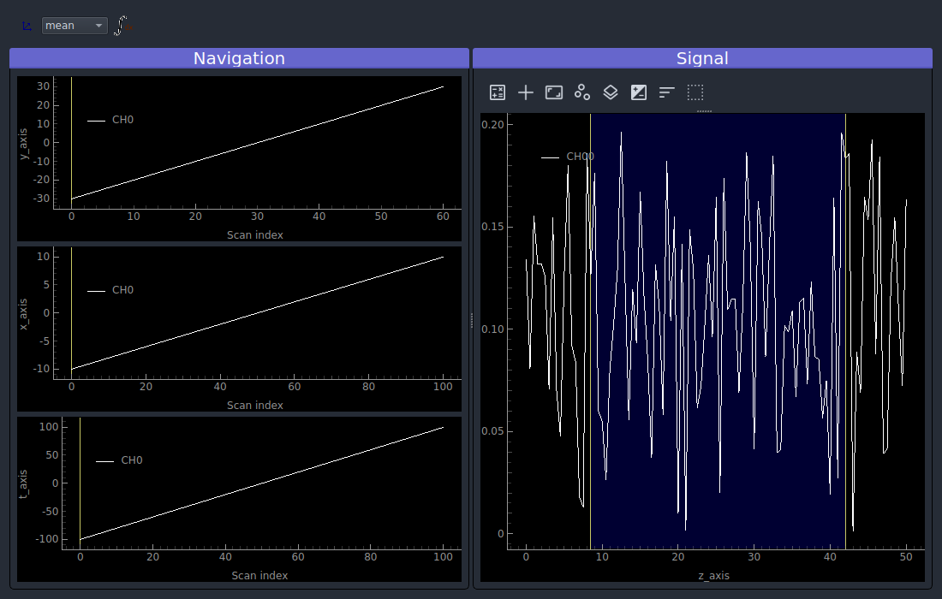
Task: Click the yellow cursor line in t_axis plot
Action: [x=80, y=483]
